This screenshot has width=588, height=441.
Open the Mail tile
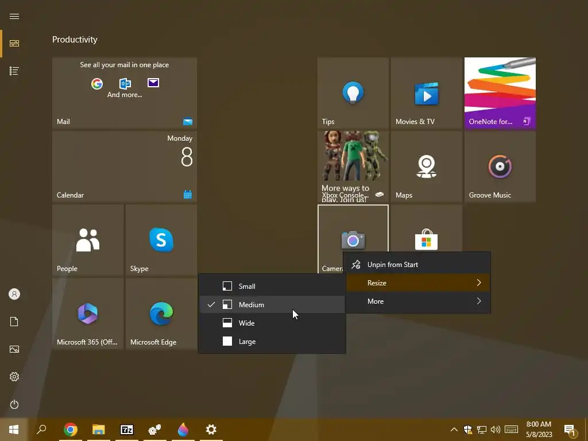coord(125,92)
